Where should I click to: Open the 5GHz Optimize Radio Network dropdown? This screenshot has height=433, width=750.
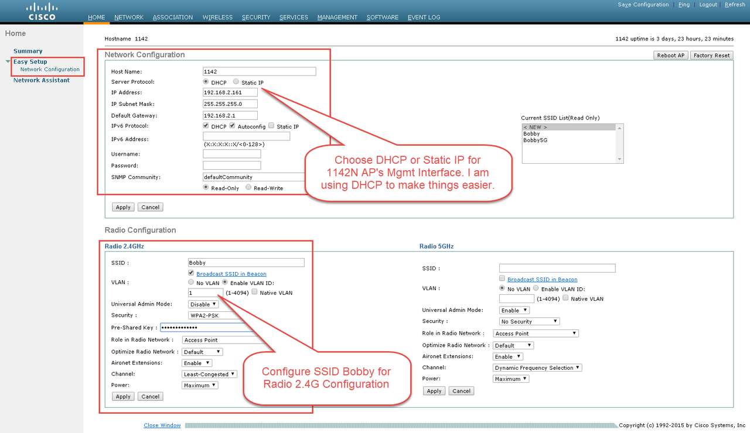pyautogui.click(x=514, y=345)
